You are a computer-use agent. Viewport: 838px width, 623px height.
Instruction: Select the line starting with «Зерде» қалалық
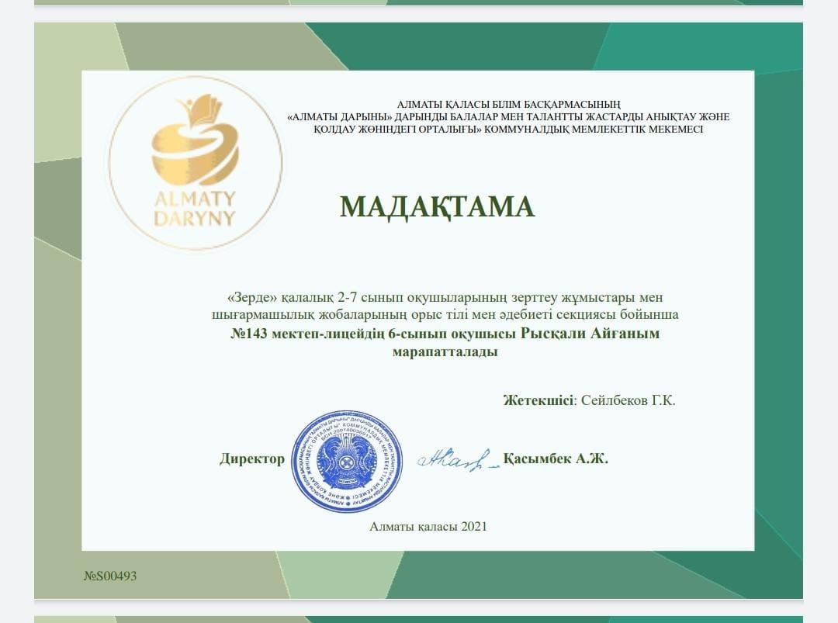445,298
